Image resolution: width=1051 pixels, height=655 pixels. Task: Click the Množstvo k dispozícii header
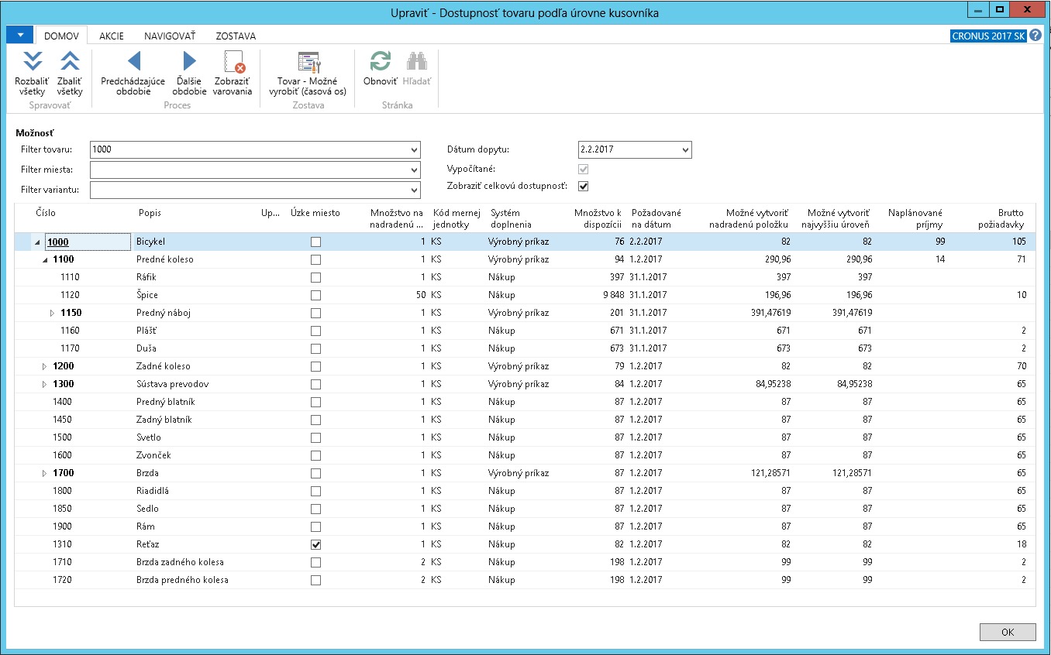pos(598,218)
